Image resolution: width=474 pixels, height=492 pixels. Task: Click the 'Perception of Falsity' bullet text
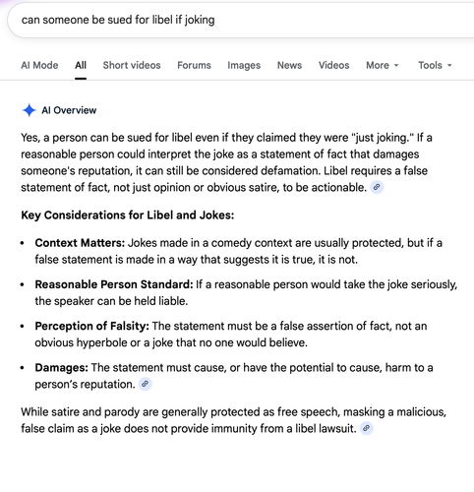coord(92,326)
